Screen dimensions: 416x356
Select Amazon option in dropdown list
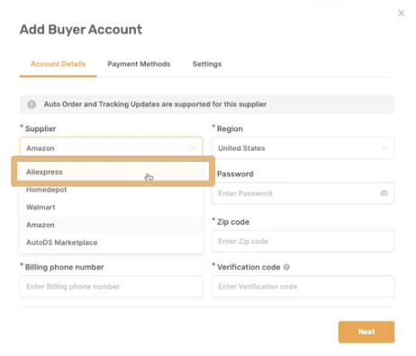coord(111,225)
